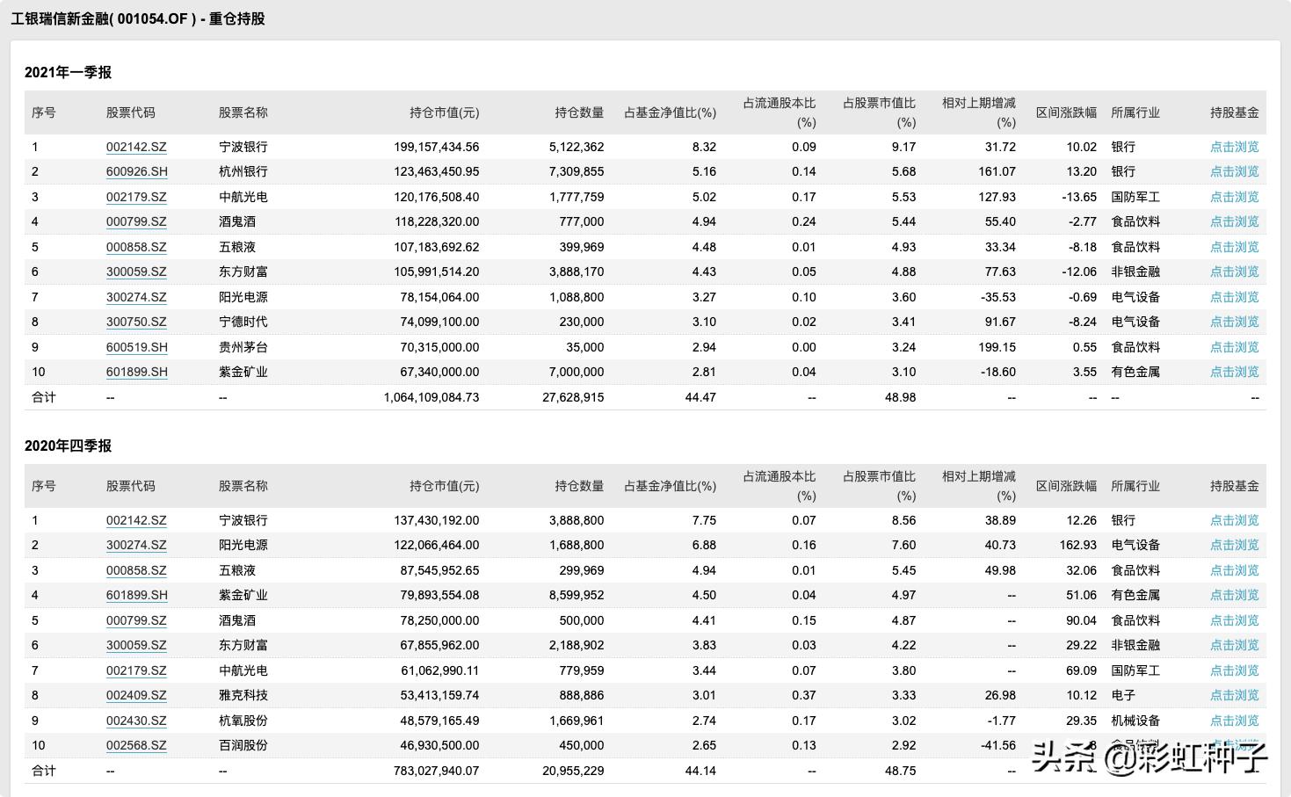Click 点击浏览 for 酒鬼酒 in 2020年四季报

pos(1234,620)
